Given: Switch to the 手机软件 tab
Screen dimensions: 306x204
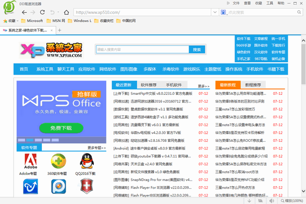Looking at the screenshot, I should tap(174, 85).
